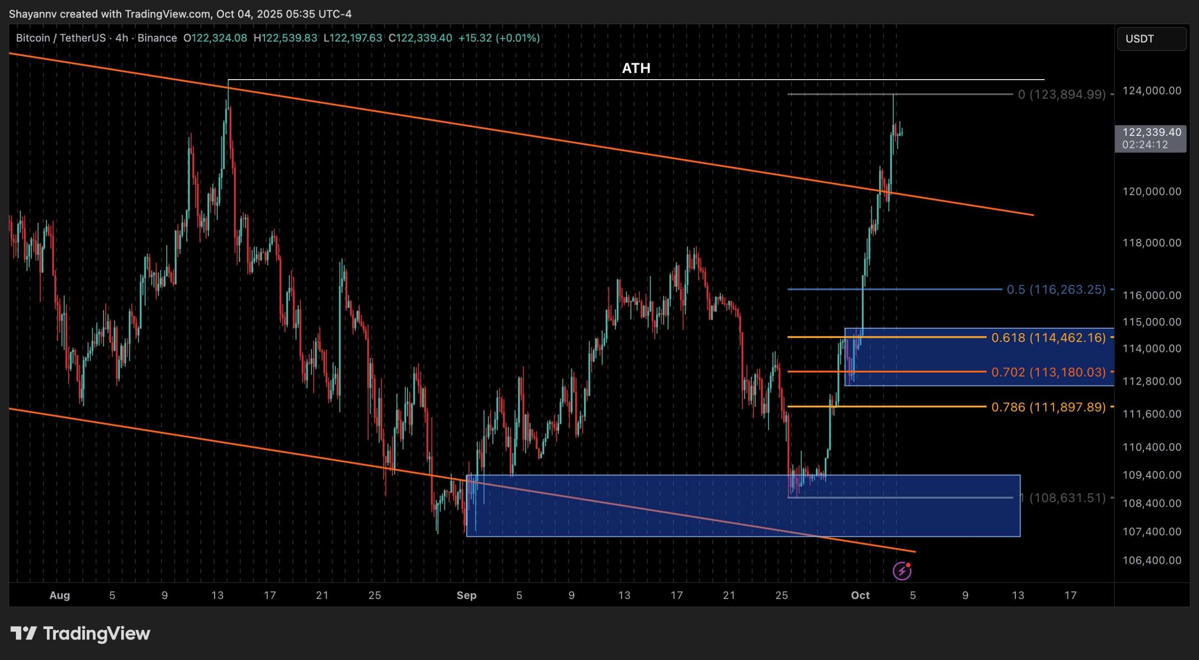This screenshot has height=660, width=1199.
Task: Select the 0.5 Fibonacci level label
Action: point(1056,289)
